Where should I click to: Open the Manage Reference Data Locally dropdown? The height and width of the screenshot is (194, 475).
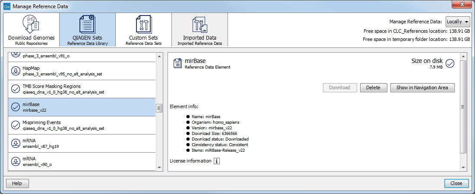(x=458, y=22)
